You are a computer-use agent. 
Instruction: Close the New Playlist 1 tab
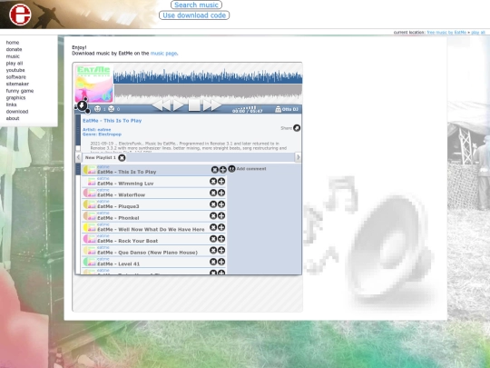(122, 158)
